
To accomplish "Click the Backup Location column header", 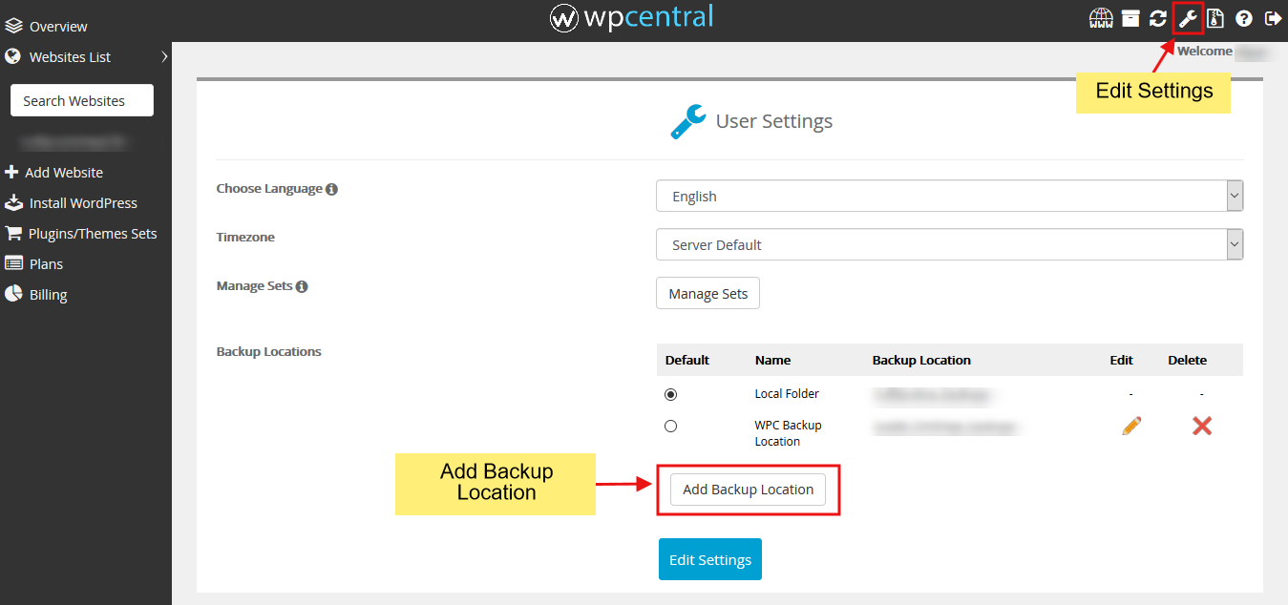I will 921,361.
